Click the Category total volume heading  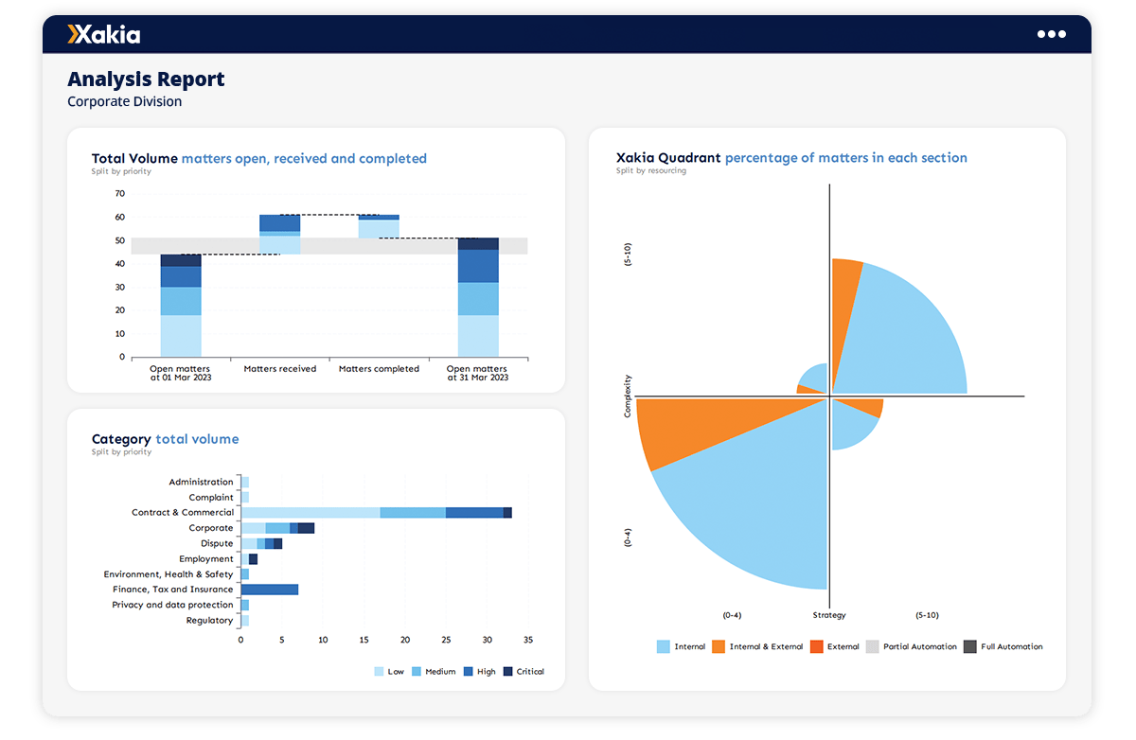click(x=165, y=439)
